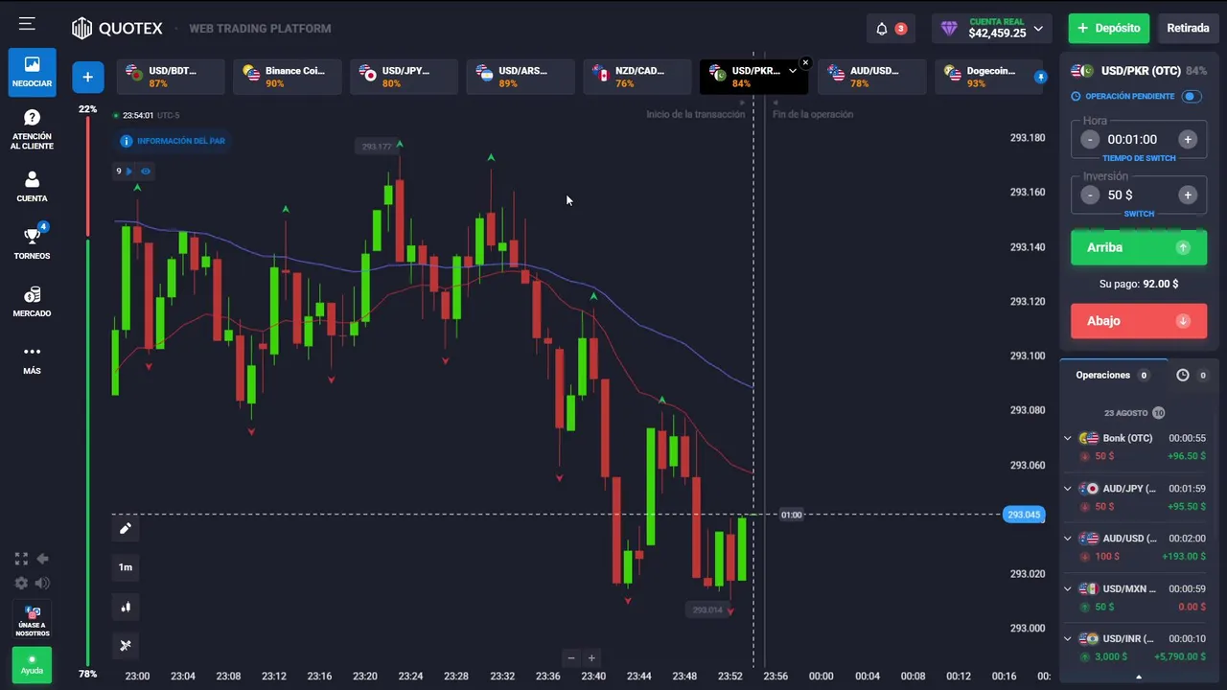
Task: Click the Quotex logo
Action: click(x=117, y=28)
